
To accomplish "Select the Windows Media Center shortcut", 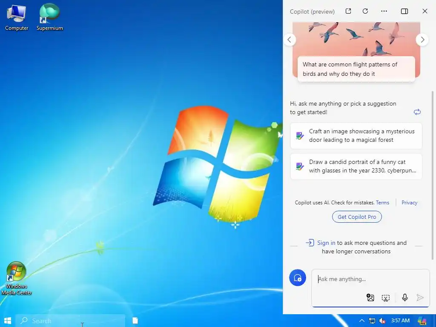I will click(17, 278).
